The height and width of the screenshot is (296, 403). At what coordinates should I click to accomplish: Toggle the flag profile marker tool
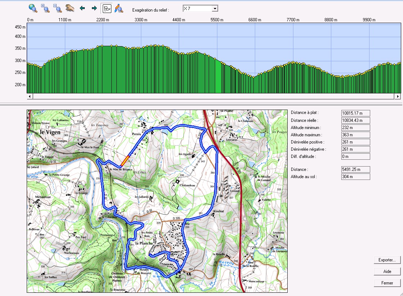click(x=107, y=8)
